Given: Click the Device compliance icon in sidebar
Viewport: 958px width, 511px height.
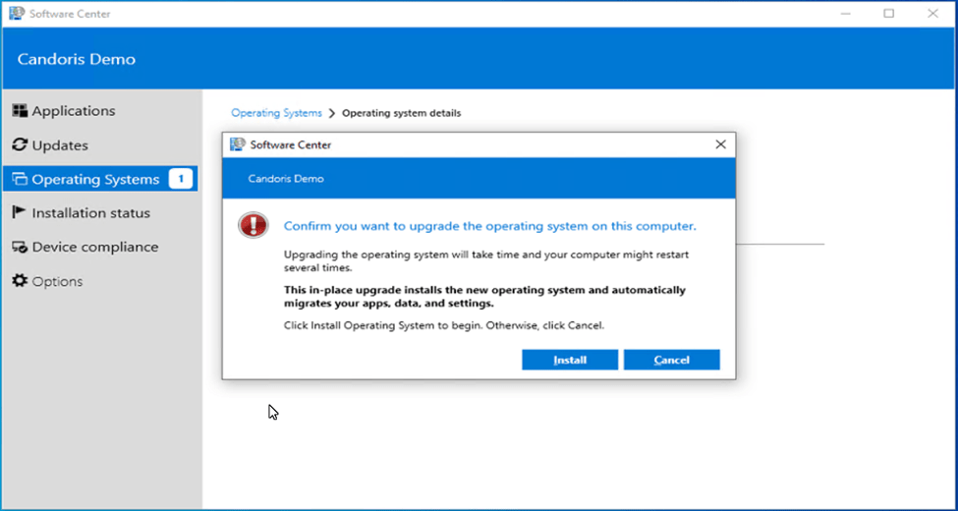Looking at the screenshot, I should click(20, 248).
